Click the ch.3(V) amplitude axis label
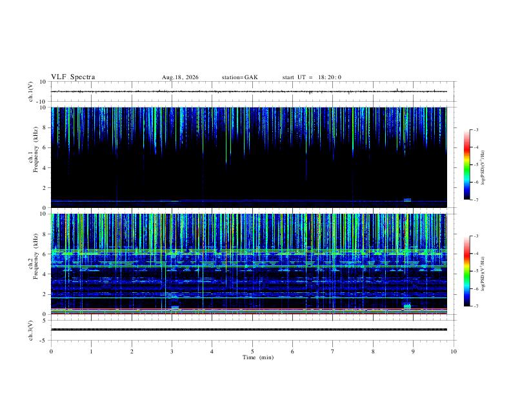 31,330
